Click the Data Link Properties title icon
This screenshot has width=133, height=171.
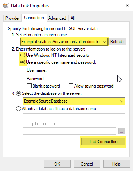6,6
